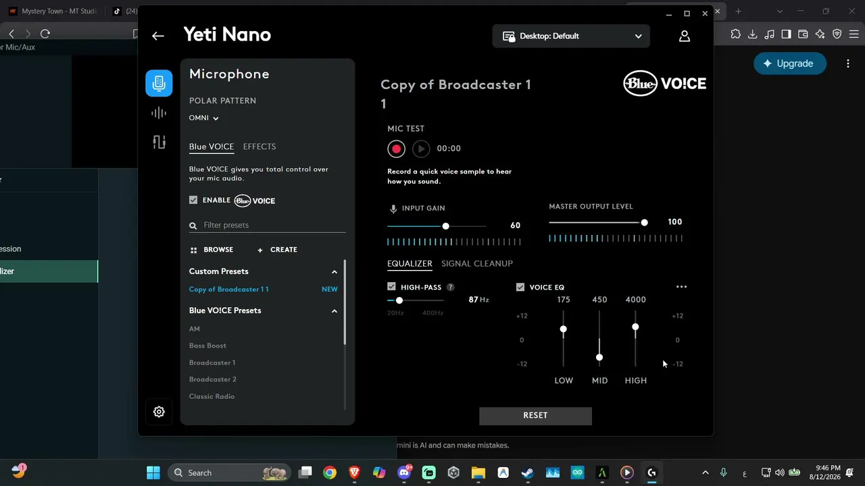Screen dimensions: 865x486
Task: Click the High-Pass help question mark
Action: 451,288
